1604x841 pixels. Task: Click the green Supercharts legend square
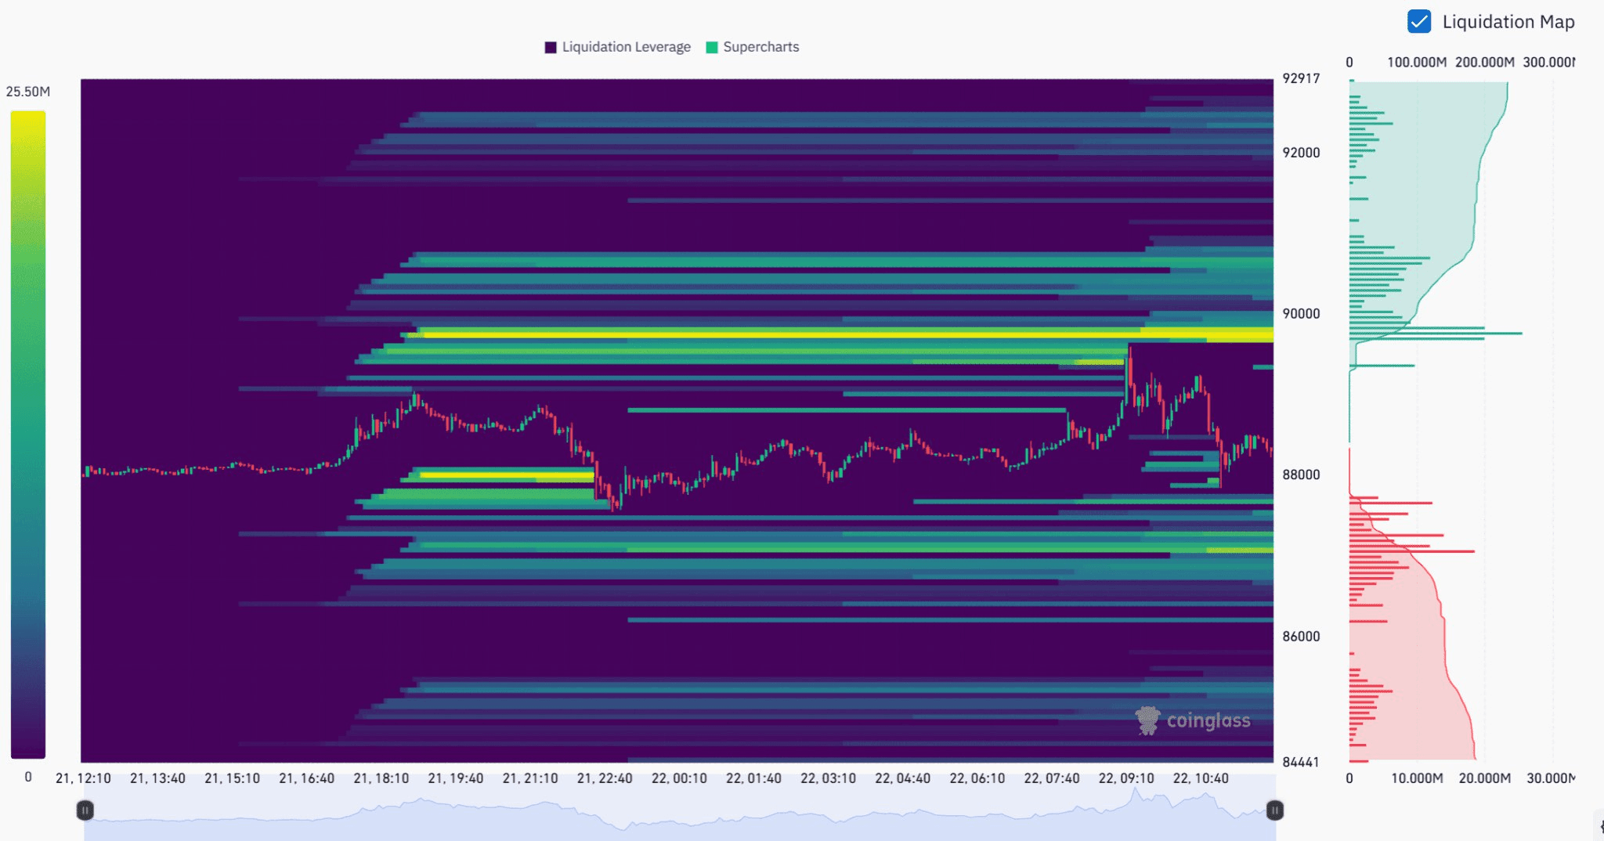[710, 47]
